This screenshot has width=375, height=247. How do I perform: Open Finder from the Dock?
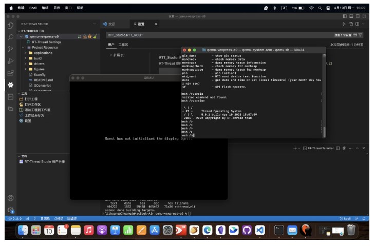(x=23, y=230)
